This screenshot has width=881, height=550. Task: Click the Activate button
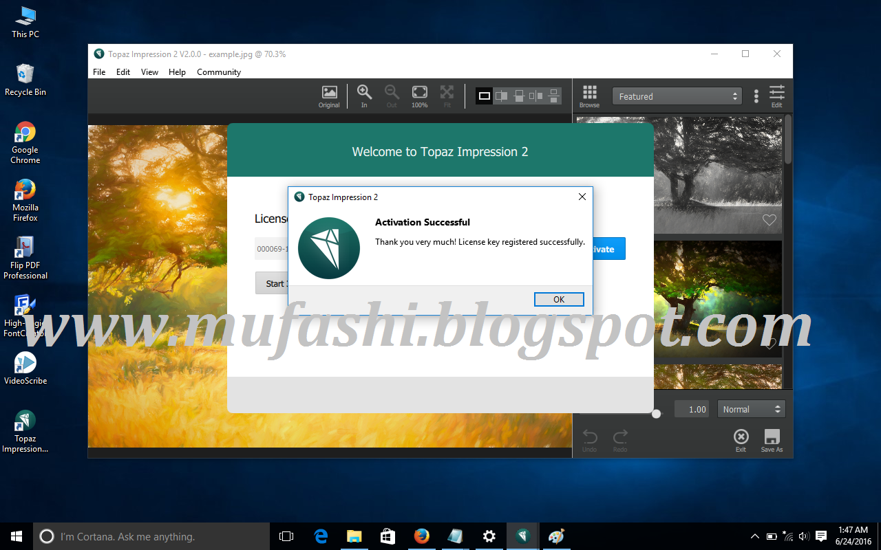tap(608, 249)
